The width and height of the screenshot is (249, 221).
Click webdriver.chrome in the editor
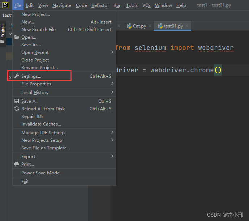182,70
